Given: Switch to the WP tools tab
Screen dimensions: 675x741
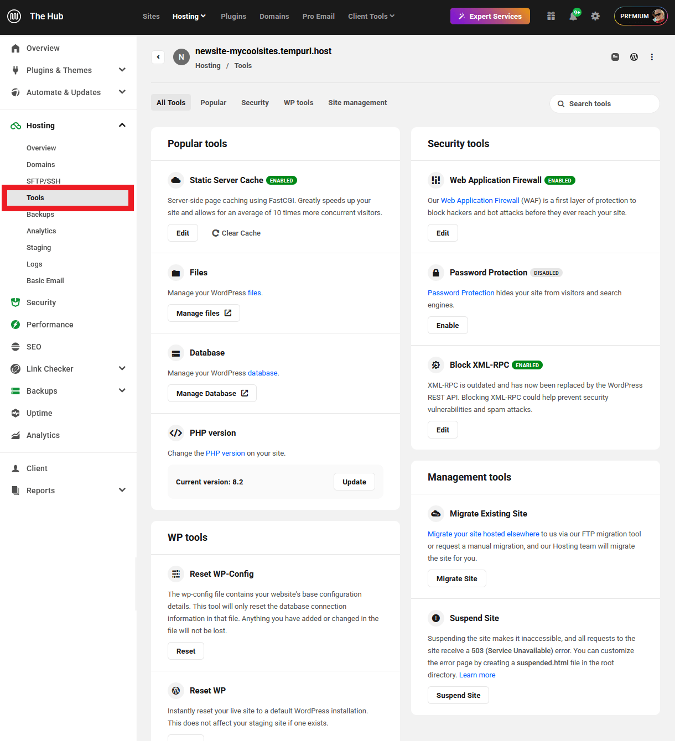Looking at the screenshot, I should (299, 102).
